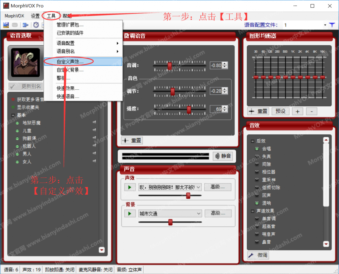Viewport: 339px width, 274px height.
Task: Click the equalizer 预设 button
Action: coord(280,111)
